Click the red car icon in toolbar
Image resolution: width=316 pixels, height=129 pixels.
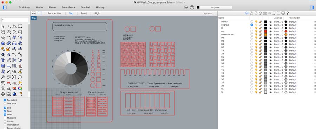[8, 83]
